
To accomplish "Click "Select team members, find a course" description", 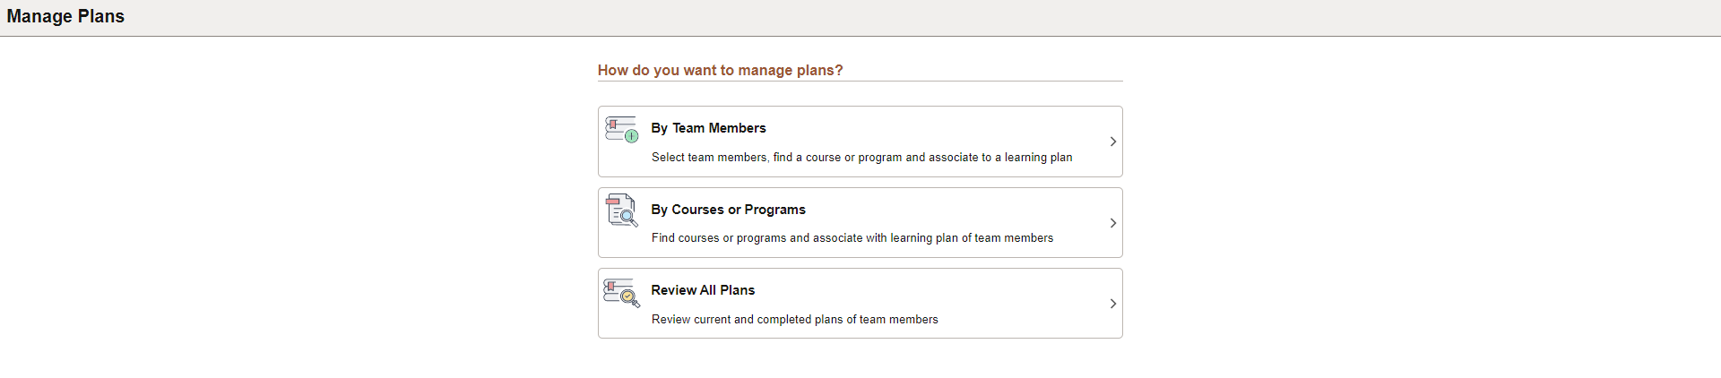I will [x=861, y=158].
